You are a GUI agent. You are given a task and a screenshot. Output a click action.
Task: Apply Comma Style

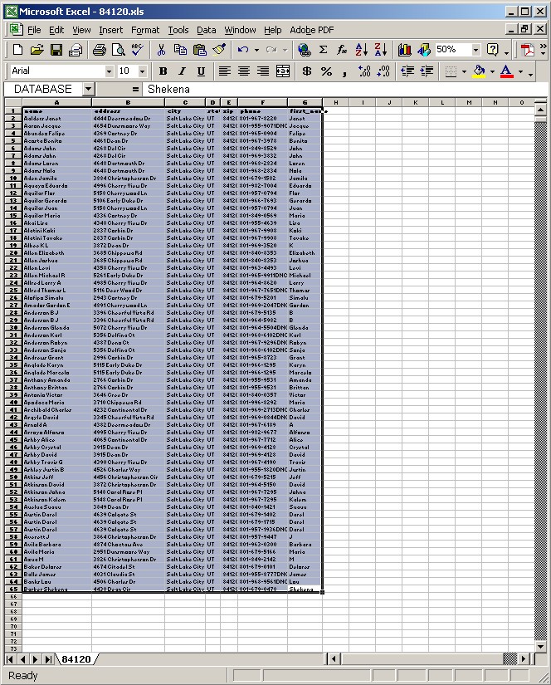coord(345,71)
